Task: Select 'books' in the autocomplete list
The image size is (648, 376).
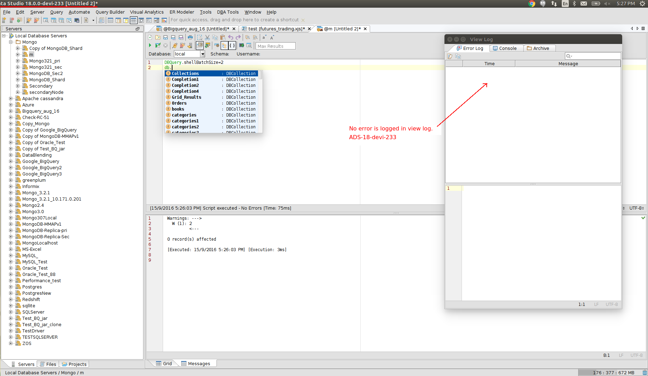Action: [x=212, y=109]
